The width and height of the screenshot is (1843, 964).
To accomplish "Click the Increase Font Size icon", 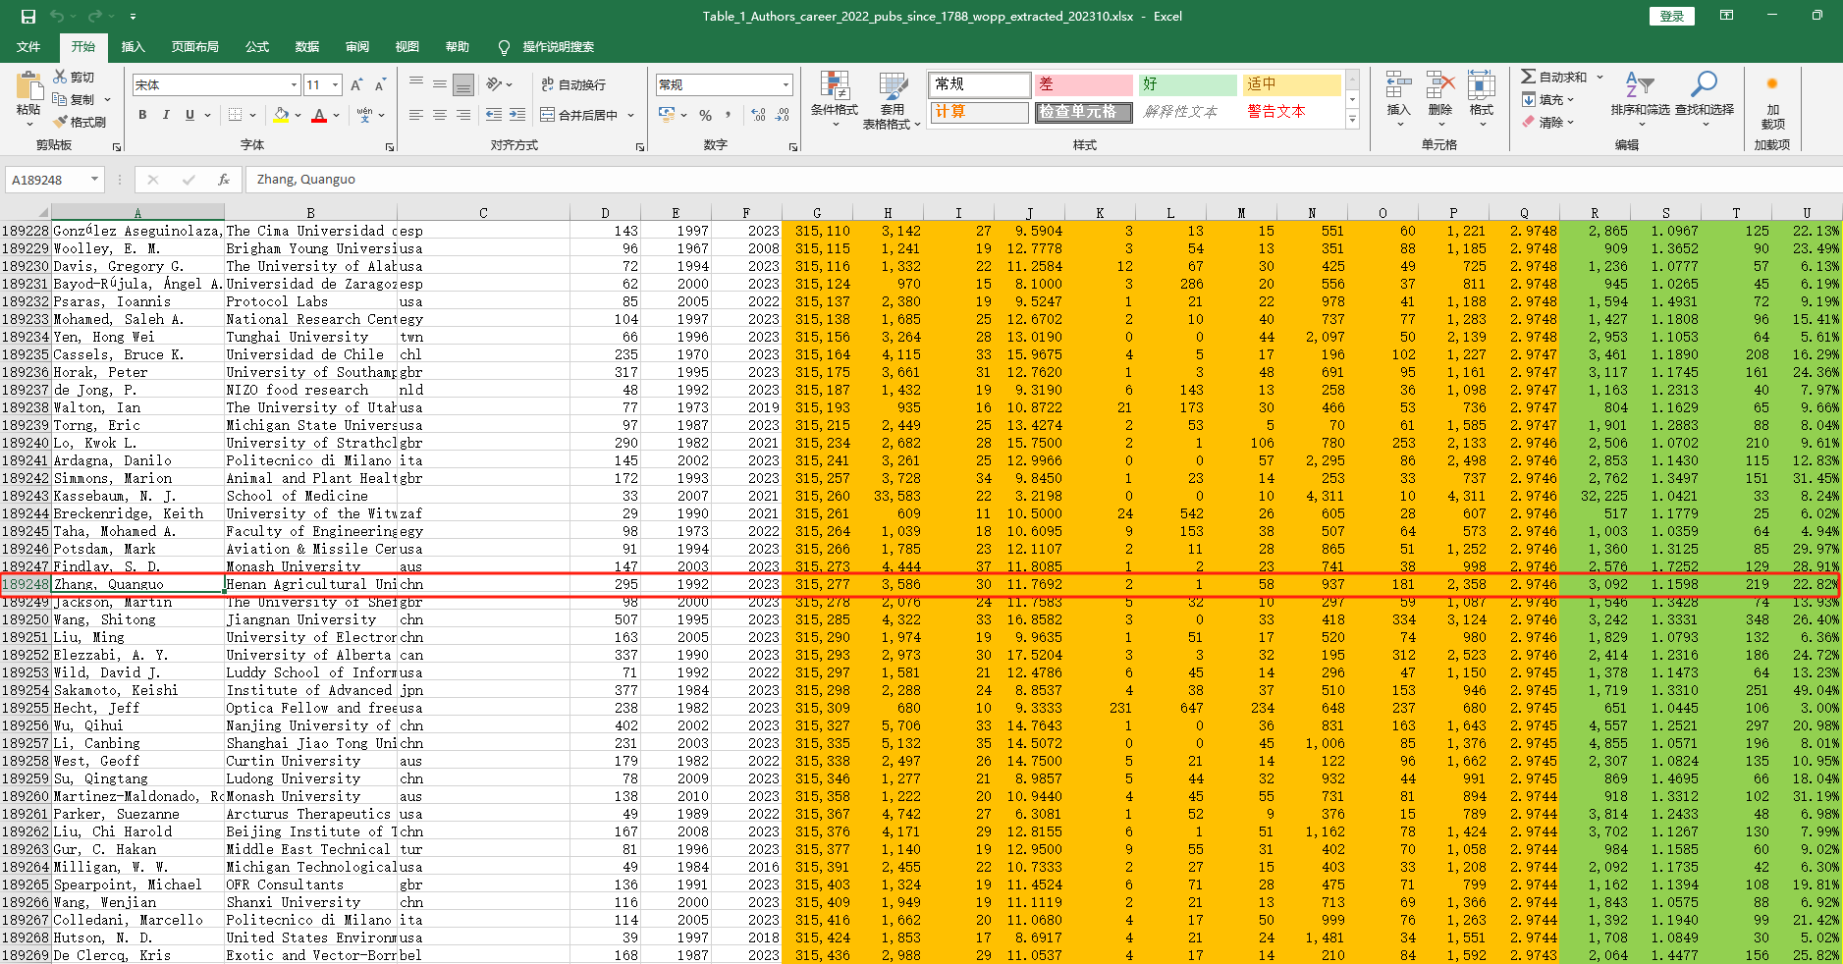I will 356,85.
